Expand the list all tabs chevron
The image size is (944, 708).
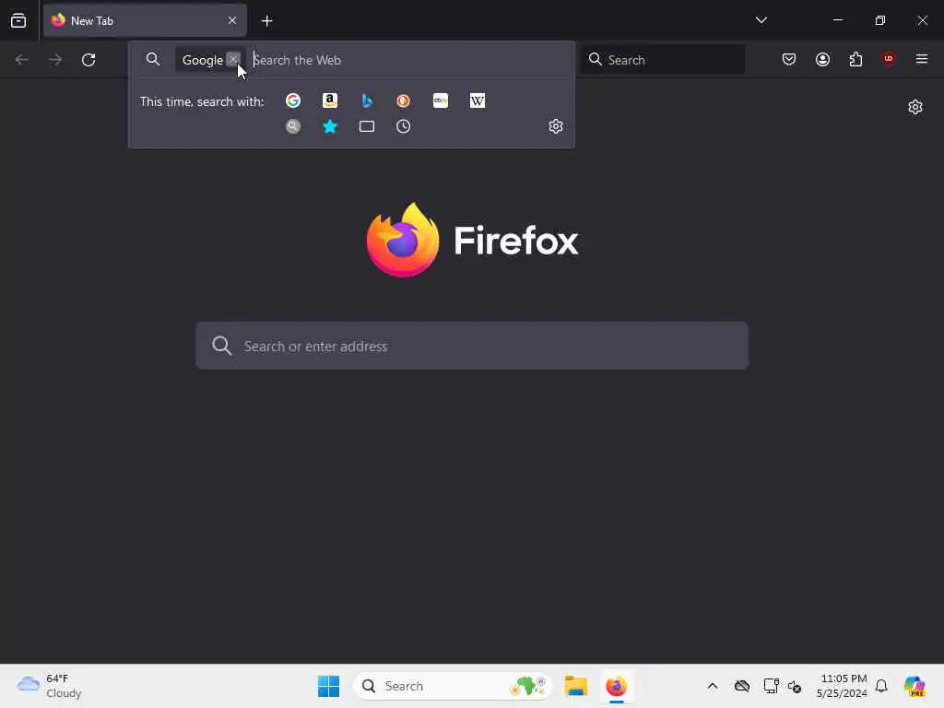761,20
